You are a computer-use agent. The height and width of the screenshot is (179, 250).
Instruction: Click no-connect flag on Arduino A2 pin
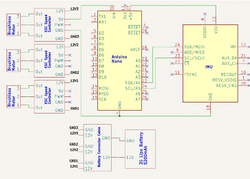click(x=147, y=72)
